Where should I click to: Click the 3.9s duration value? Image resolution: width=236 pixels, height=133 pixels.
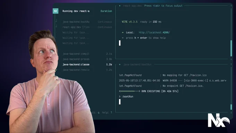click(109, 59)
